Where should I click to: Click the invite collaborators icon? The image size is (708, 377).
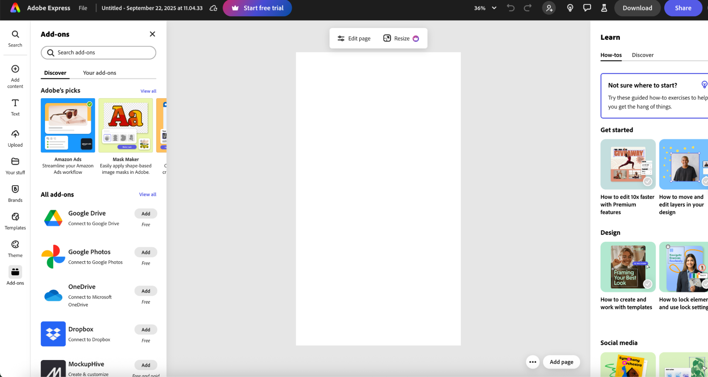549,8
